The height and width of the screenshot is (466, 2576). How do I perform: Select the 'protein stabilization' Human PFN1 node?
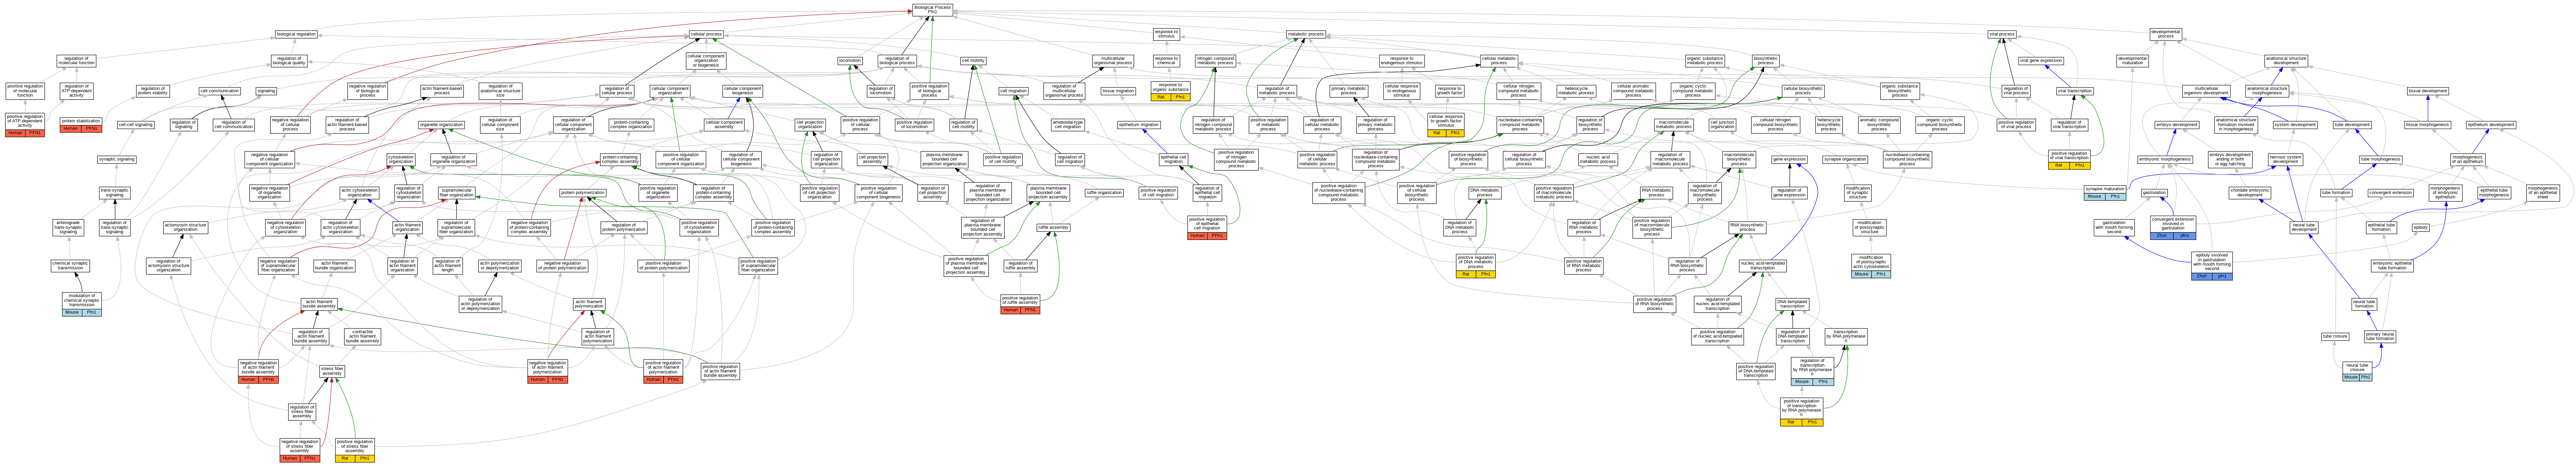(x=81, y=125)
